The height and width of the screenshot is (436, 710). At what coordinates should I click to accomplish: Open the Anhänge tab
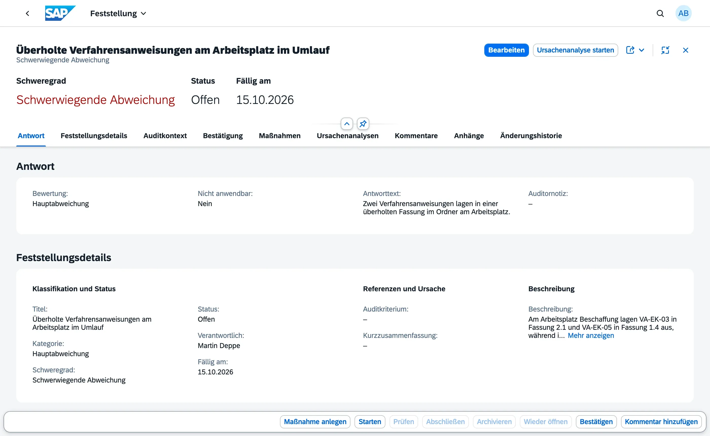coord(469,136)
